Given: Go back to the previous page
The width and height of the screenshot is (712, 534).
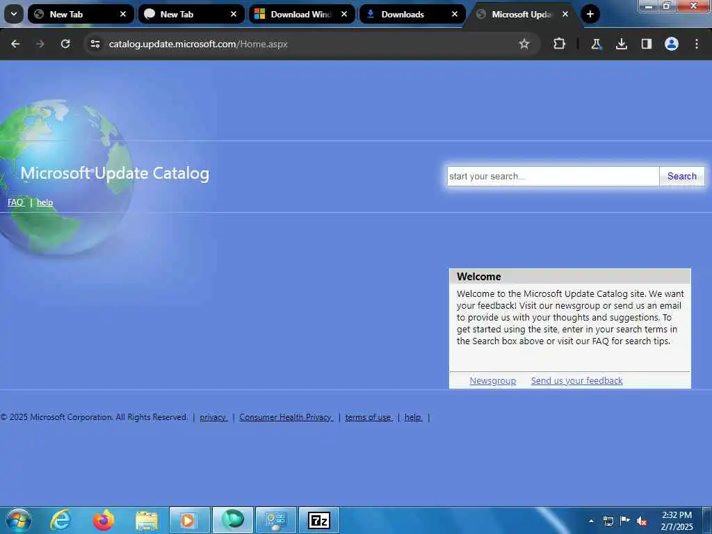Looking at the screenshot, I should coord(15,44).
